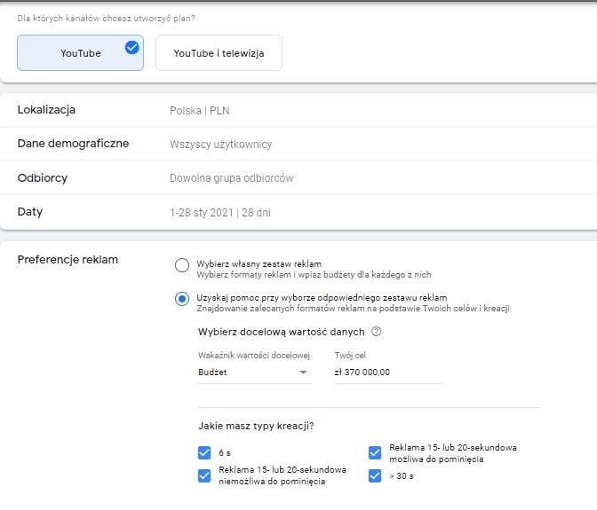Click the dropdown arrow next to Budżet

point(303,373)
